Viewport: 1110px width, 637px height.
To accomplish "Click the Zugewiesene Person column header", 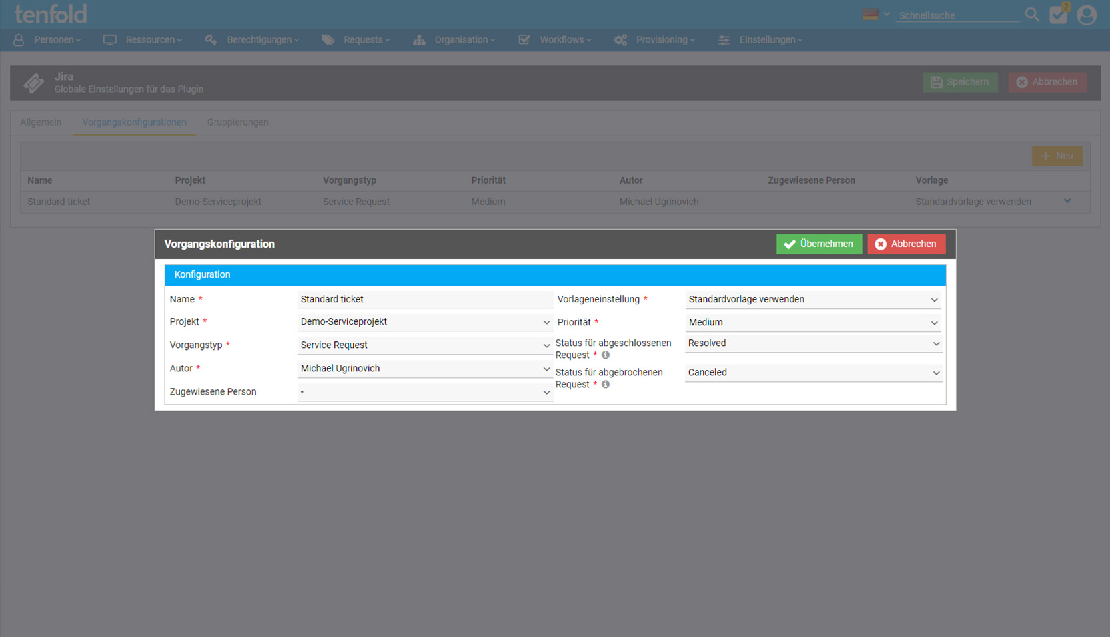I will 812,180.
